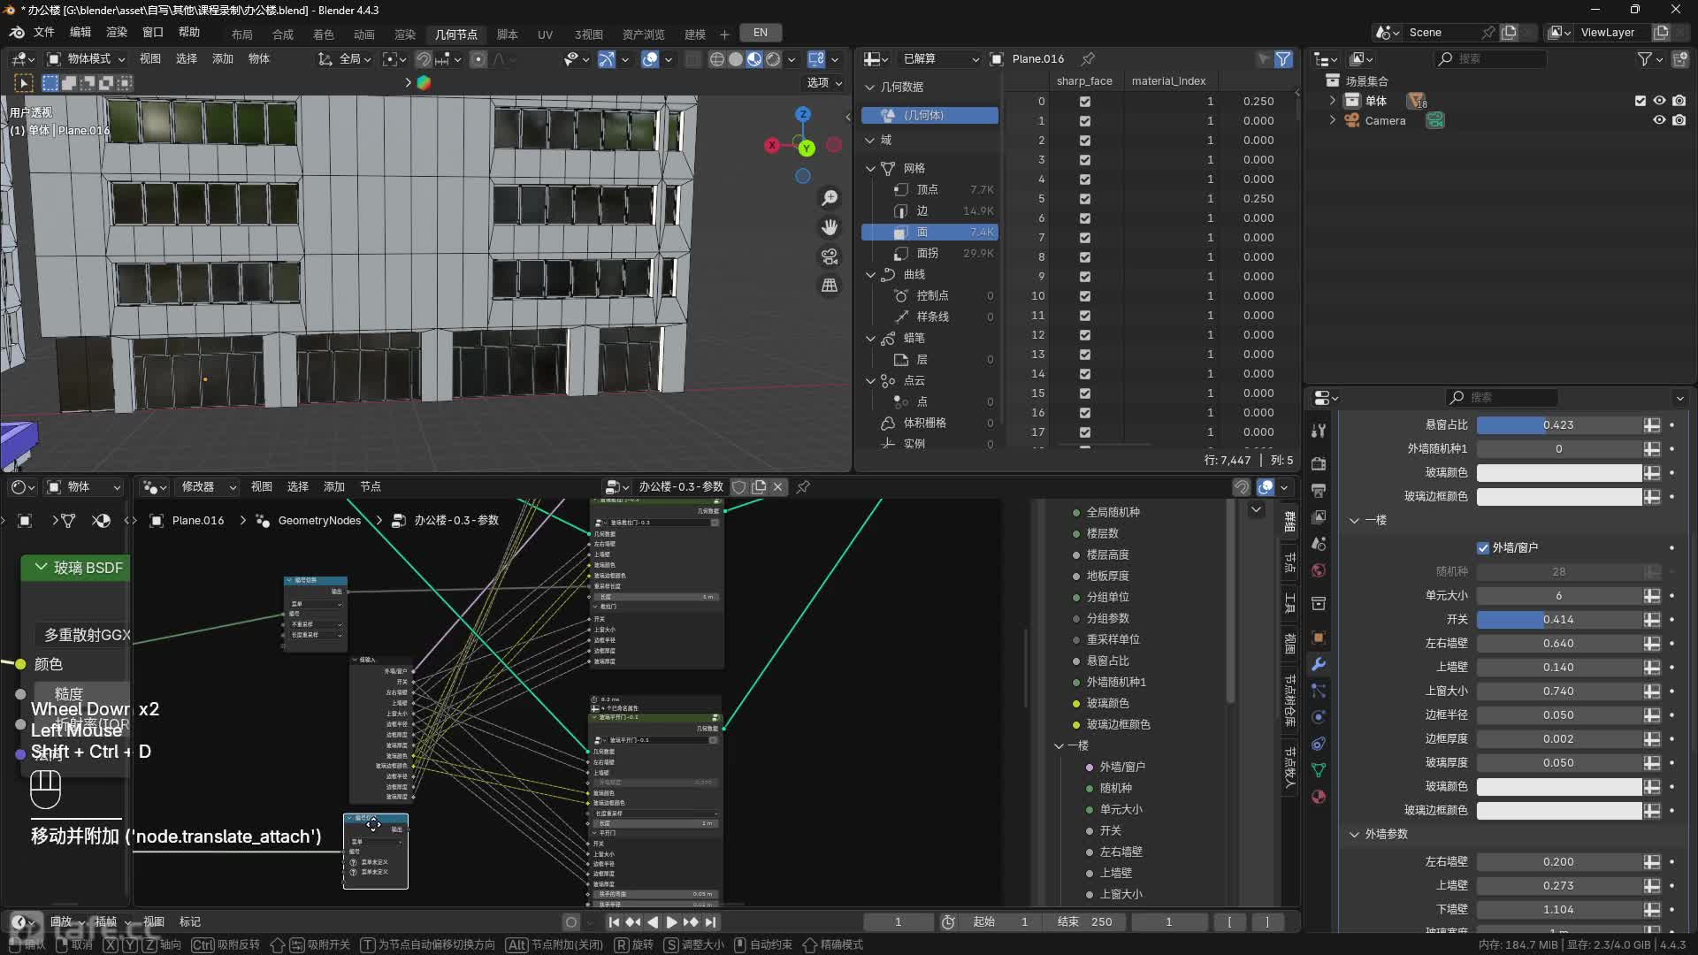The width and height of the screenshot is (1698, 955).
Task: Open the Tool properties tab icon
Action: click(x=1319, y=431)
